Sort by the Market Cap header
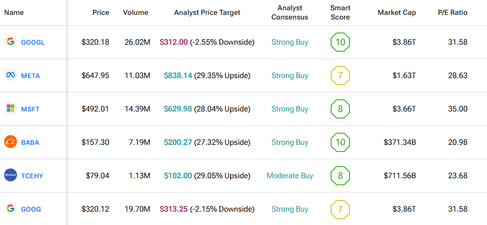The image size is (487, 225). point(396,12)
